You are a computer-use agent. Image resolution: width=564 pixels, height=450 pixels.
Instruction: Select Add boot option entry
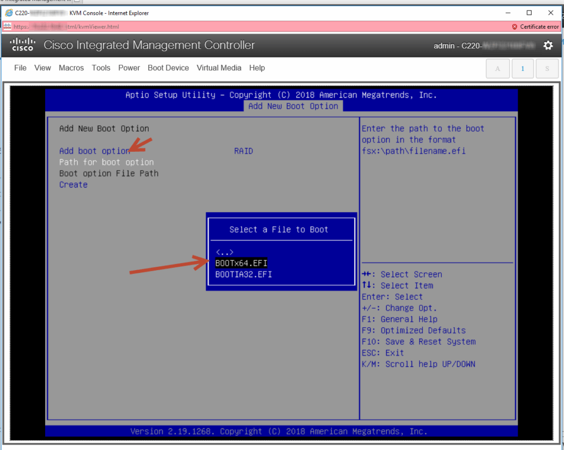(x=94, y=151)
